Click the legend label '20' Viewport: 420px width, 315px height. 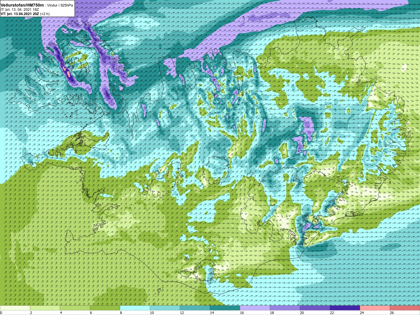coord(302,313)
